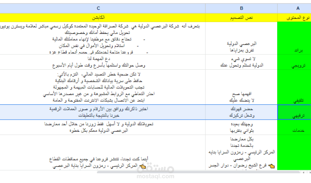This screenshot has height=183, width=311.
Task: Click the horizontal scrollbar thumb at bottom
Action: coord(198,172)
